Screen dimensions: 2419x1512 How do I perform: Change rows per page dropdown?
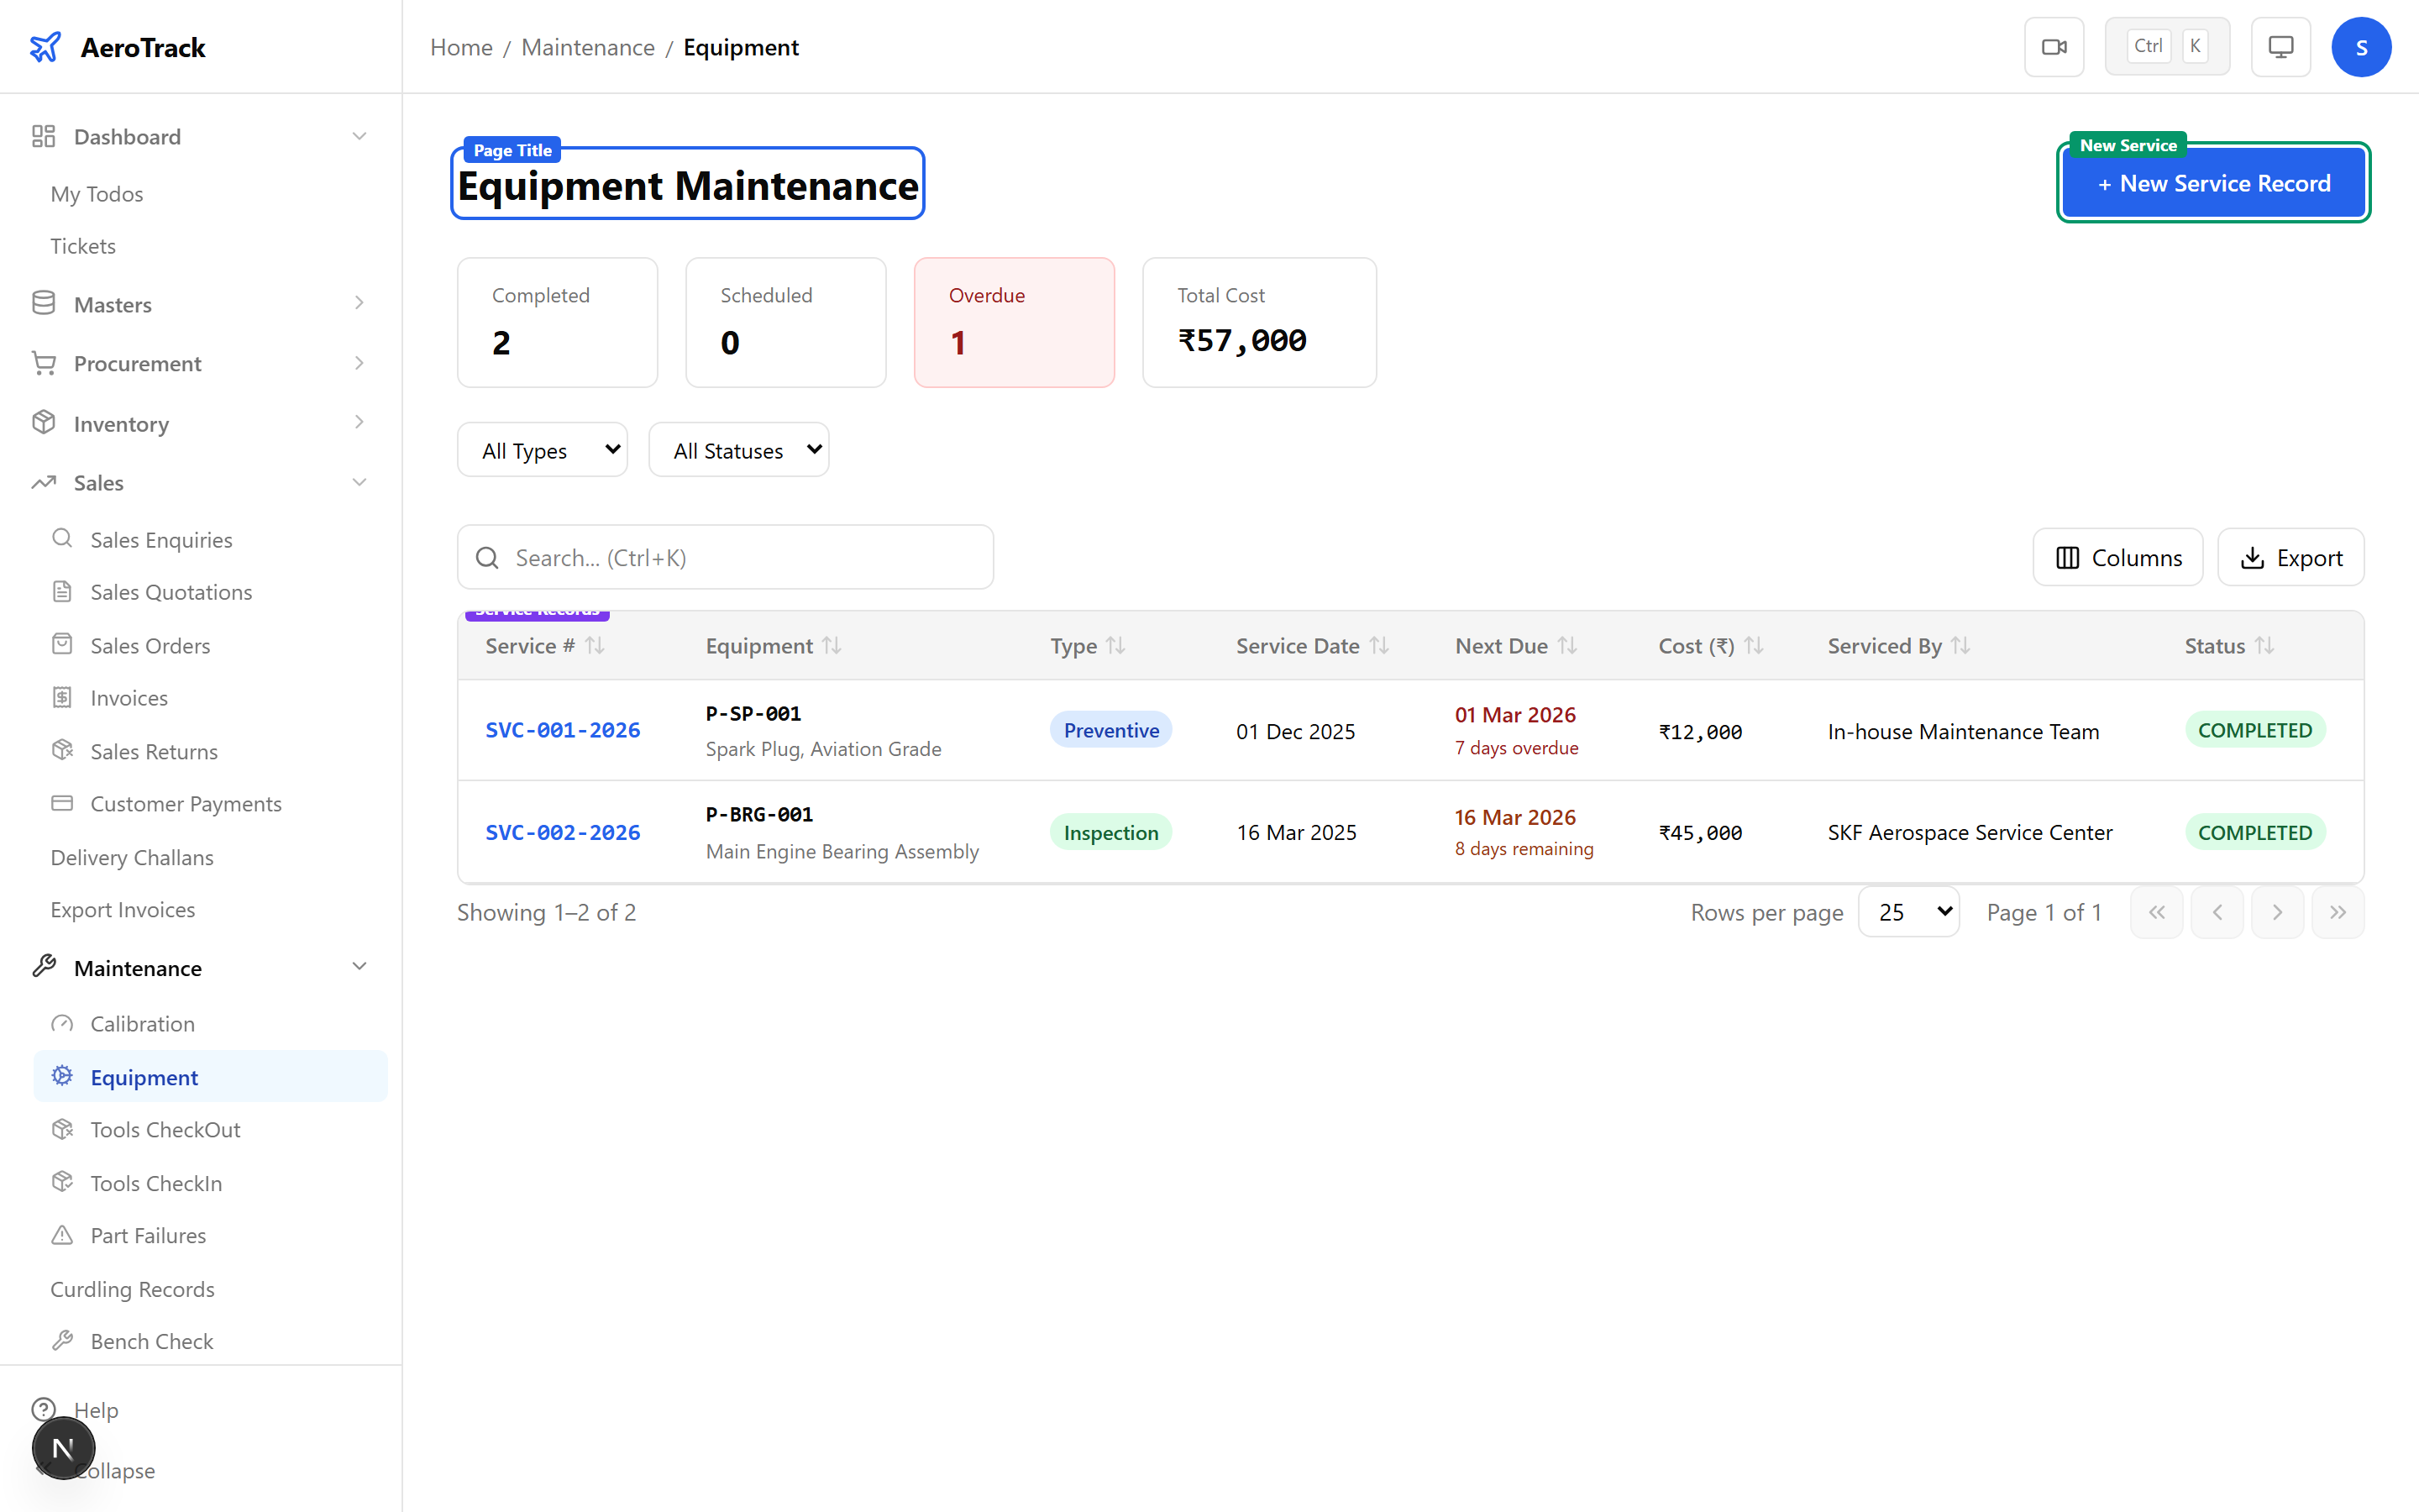(1908, 912)
